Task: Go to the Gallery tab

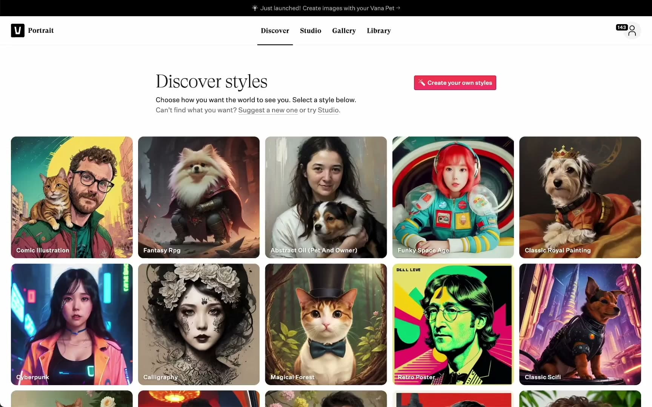Action: [x=344, y=31]
